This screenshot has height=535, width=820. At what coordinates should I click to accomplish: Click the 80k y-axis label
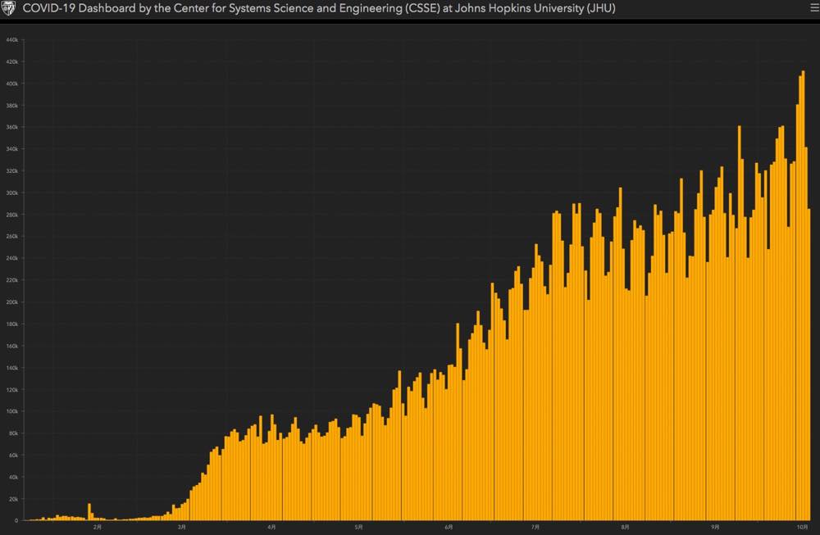[13, 433]
